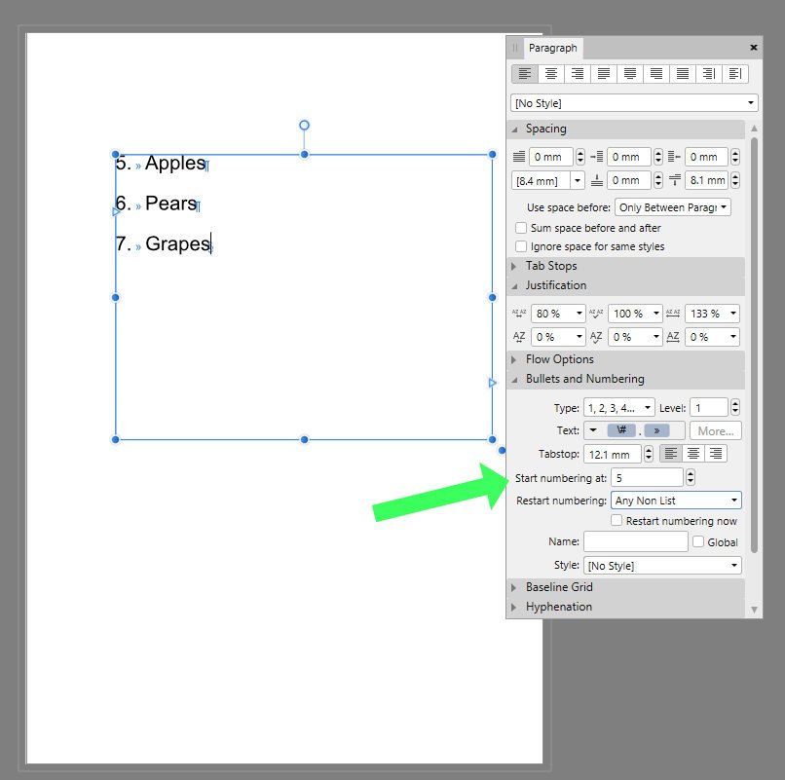
Task: Expand the Flow Options section
Action: coord(514,359)
